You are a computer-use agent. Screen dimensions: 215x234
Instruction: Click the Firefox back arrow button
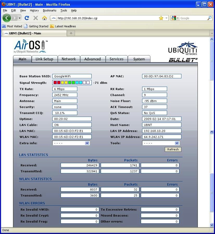pyautogui.click(x=7, y=18)
